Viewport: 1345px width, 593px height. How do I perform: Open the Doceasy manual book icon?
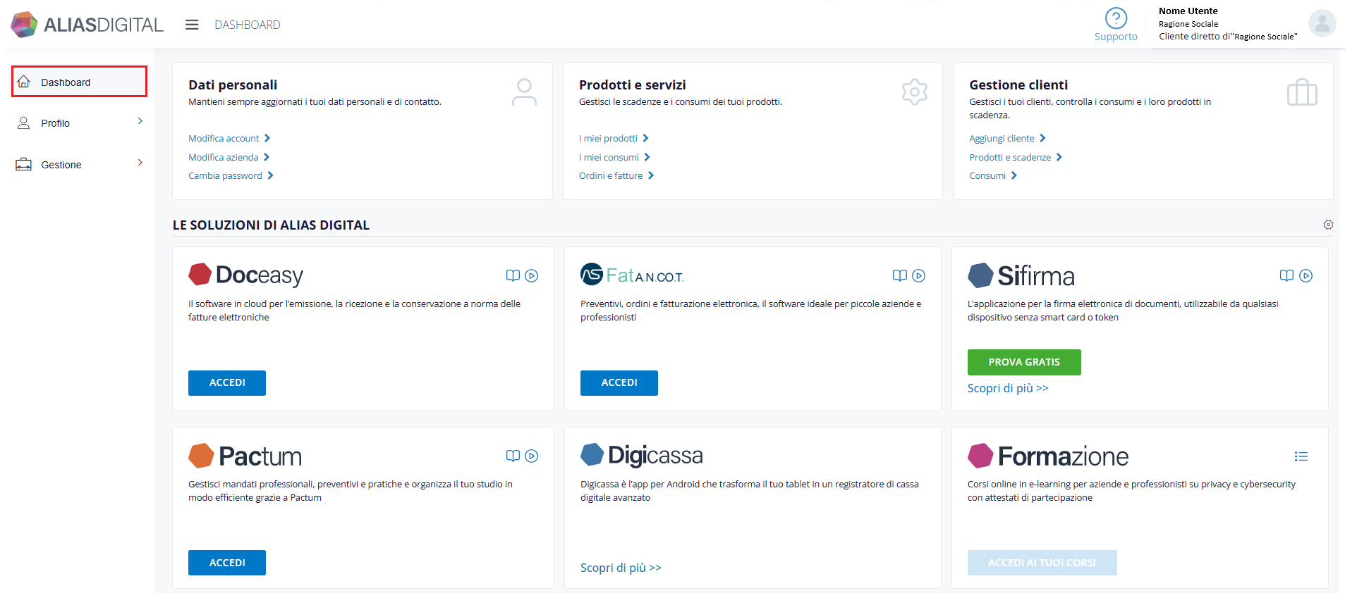click(513, 275)
